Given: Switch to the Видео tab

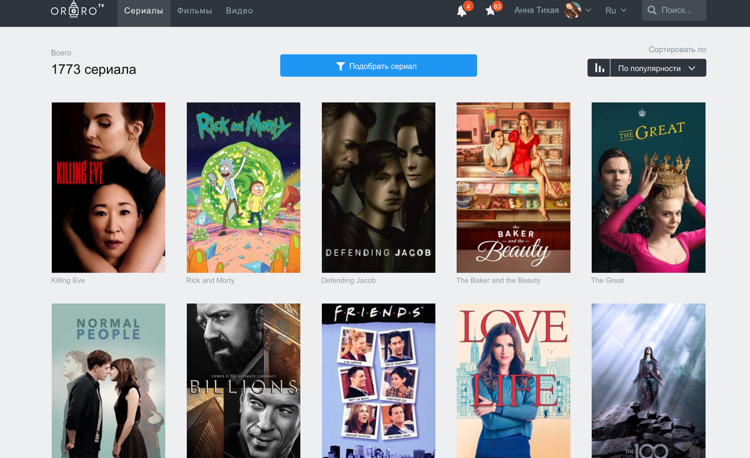Looking at the screenshot, I should [x=239, y=11].
